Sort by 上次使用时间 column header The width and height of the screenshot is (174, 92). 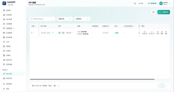129,26
